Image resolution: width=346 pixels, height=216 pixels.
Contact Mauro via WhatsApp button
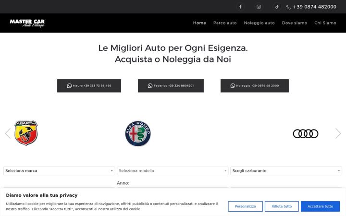tap(89, 86)
